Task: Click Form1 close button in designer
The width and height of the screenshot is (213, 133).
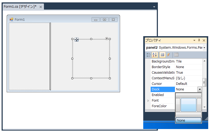Action: click(x=113, y=20)
